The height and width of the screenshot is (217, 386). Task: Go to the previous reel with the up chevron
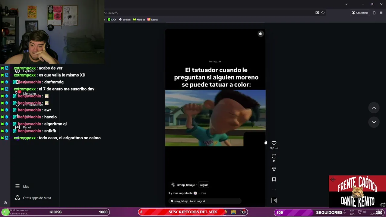click(x=374, y=108)
